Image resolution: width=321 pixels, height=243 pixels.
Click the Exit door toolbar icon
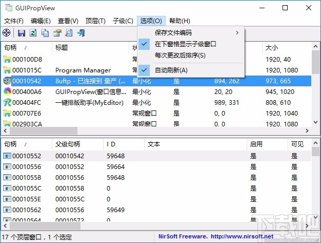click(81, 33)
